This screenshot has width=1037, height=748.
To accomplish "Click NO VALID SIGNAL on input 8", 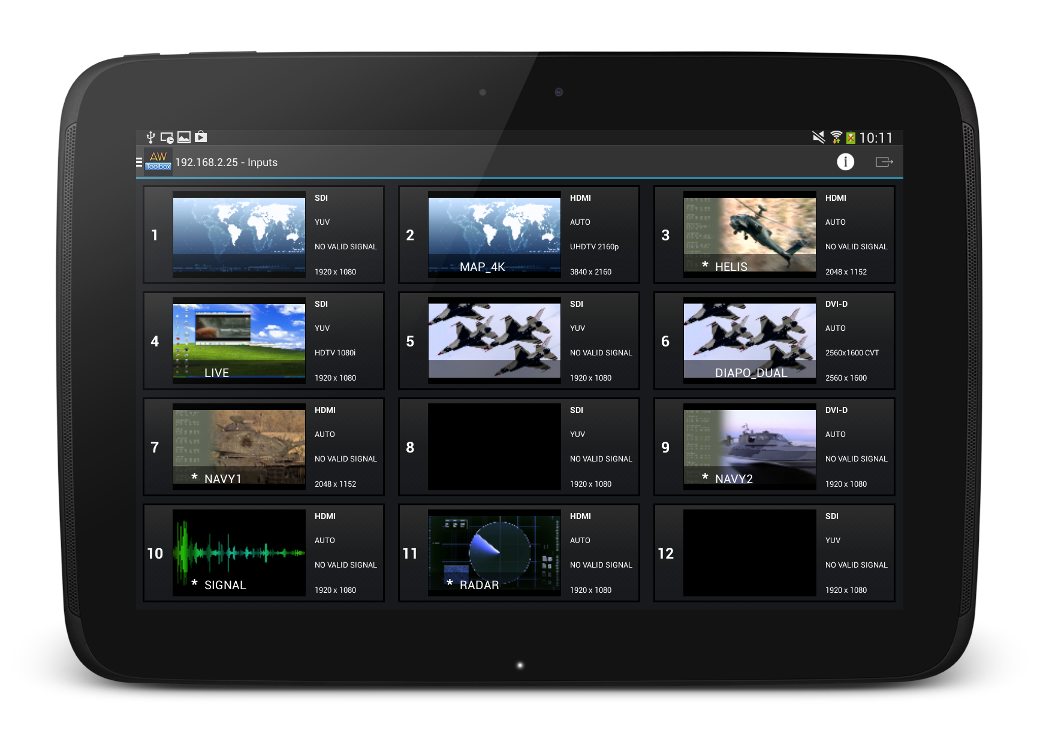I will [x=601, y=459].
